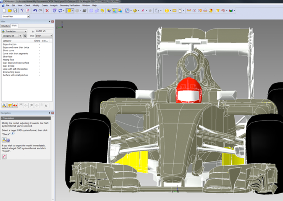283x201 pixels.
Task: Click the round settings button beside category list
Action: click(25, 36)
